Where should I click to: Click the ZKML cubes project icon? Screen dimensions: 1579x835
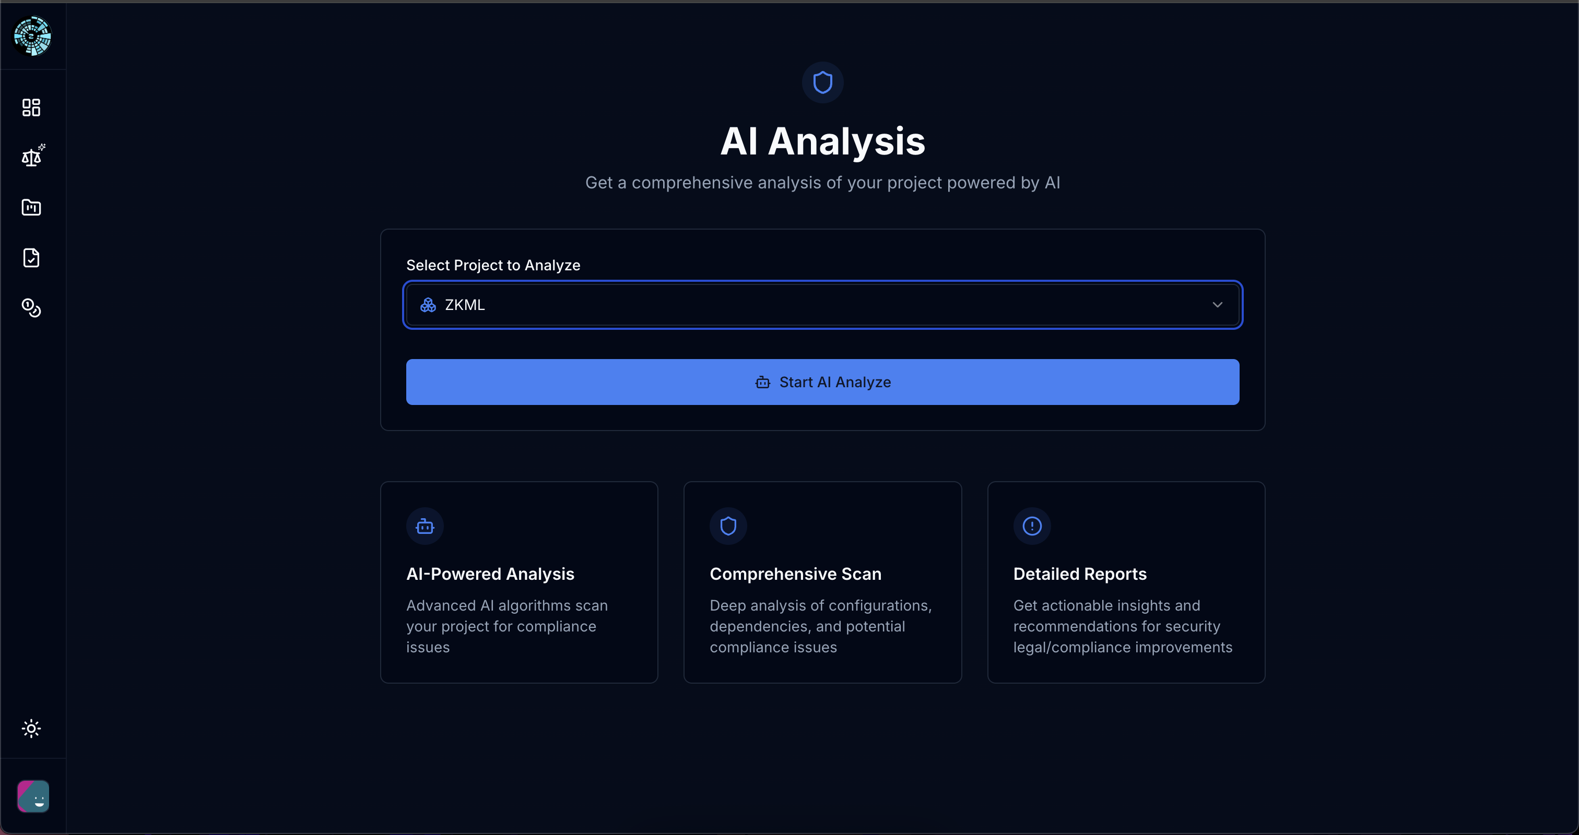tap(428, 304)
